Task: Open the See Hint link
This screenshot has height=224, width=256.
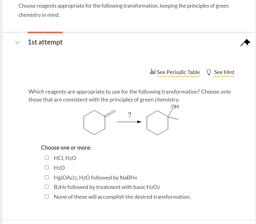Action: click(x=224, y=72)
